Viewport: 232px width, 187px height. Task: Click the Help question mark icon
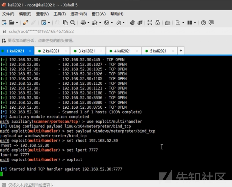click(x=204, y=23)
